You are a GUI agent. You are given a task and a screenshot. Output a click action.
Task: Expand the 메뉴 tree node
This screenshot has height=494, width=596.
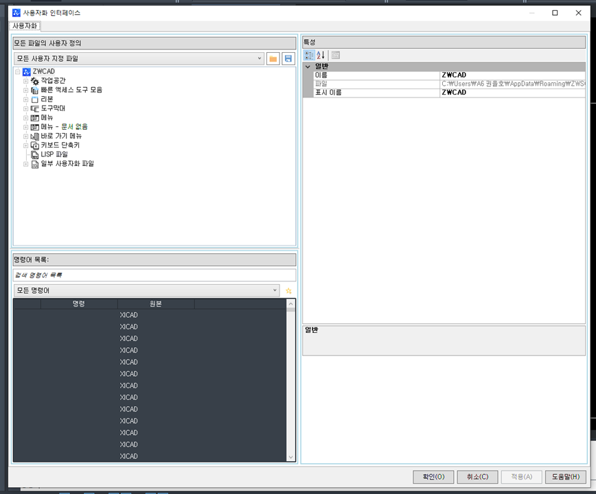pos(26,118)
